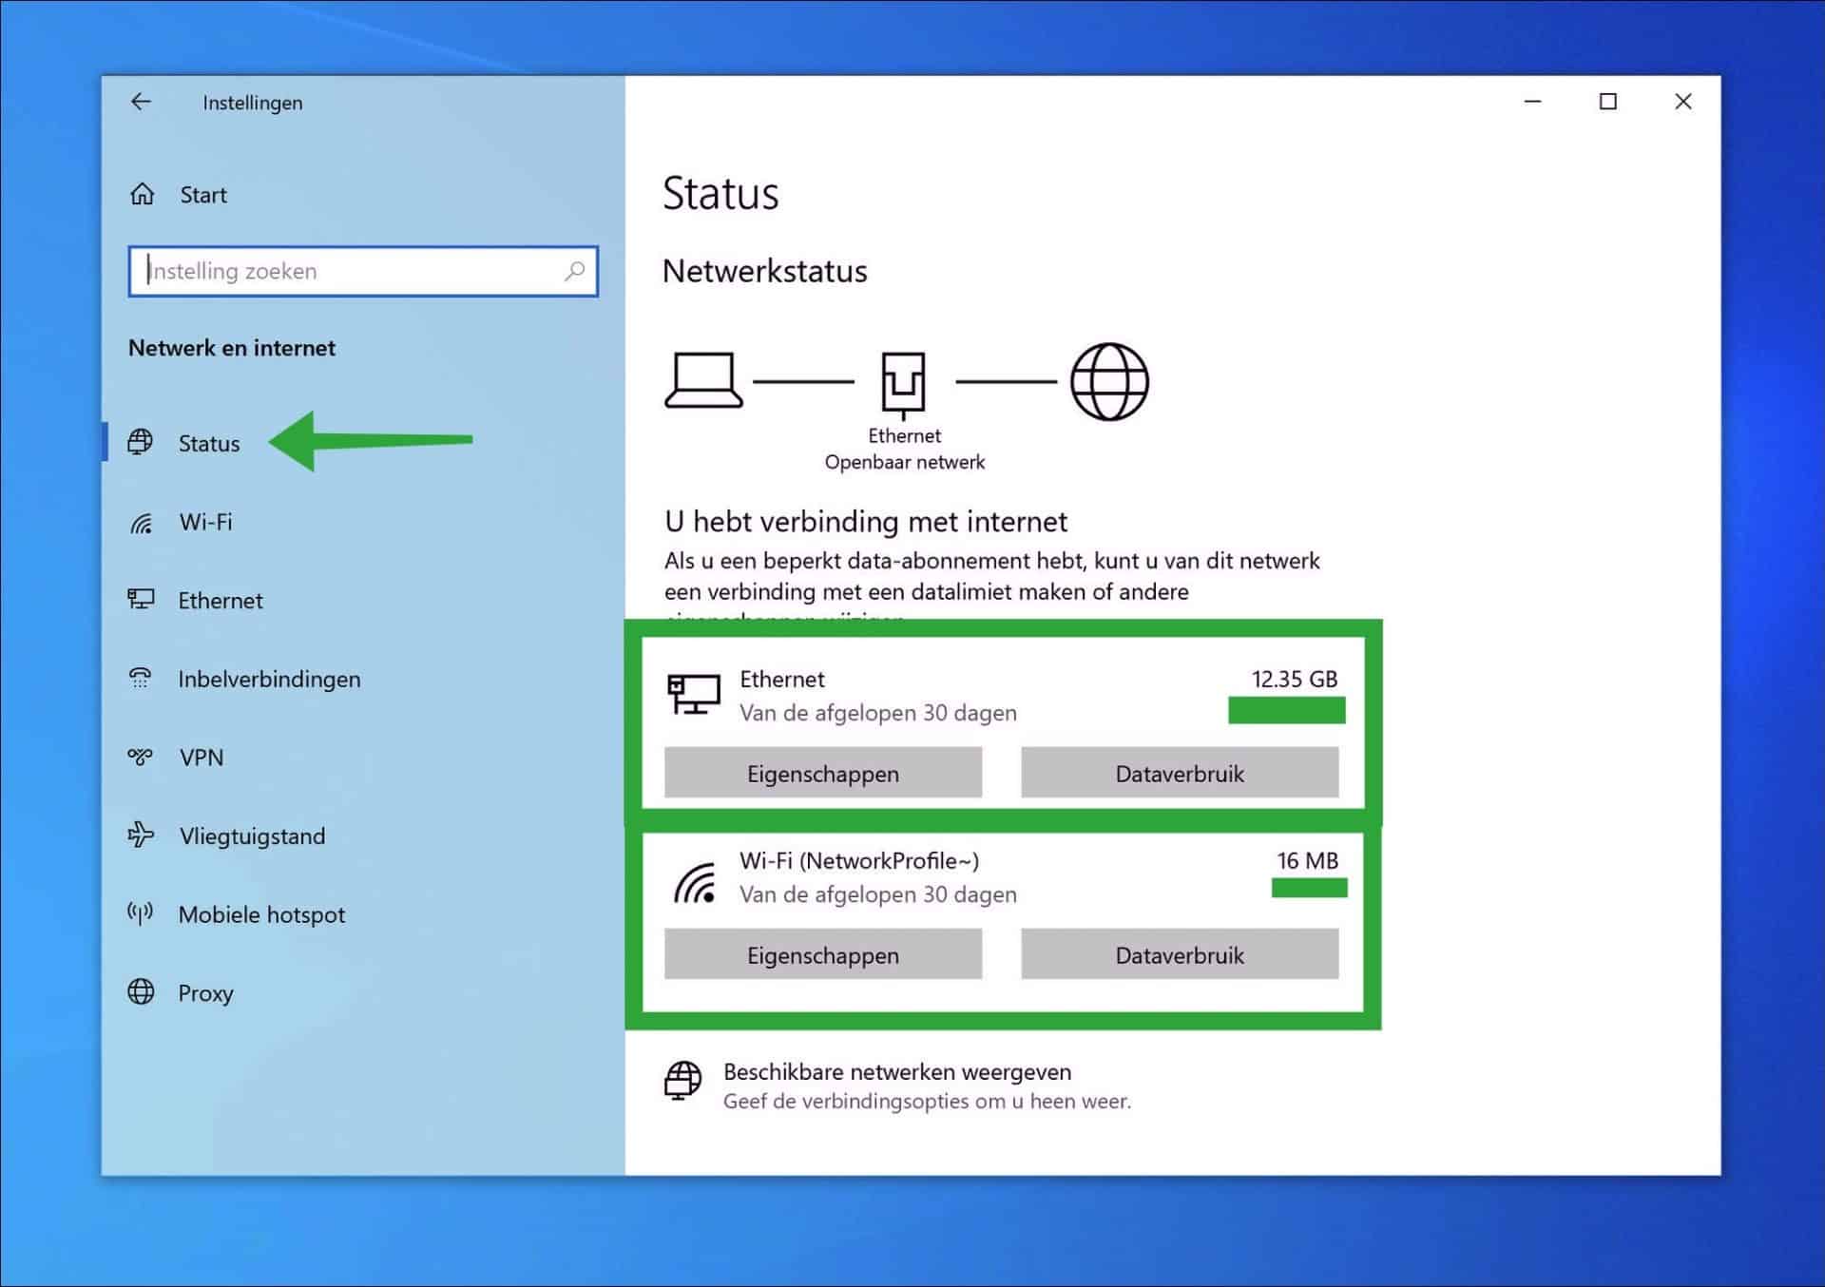Open Beschikbare netwerken weergeven
The height and width of the screenshot is (1287, 1825).
point(895,1071)
